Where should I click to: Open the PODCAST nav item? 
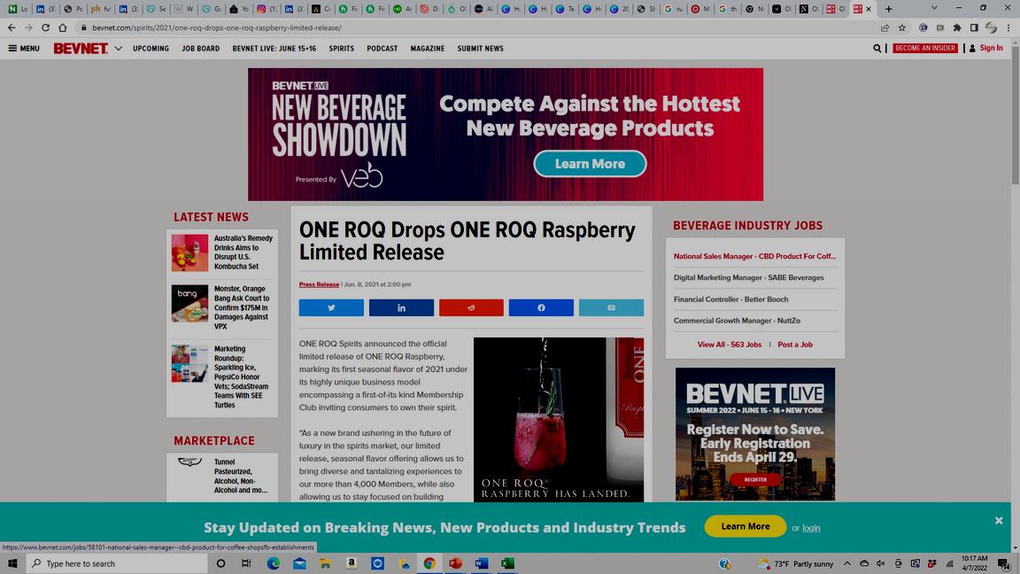click(x=382, y=48)
